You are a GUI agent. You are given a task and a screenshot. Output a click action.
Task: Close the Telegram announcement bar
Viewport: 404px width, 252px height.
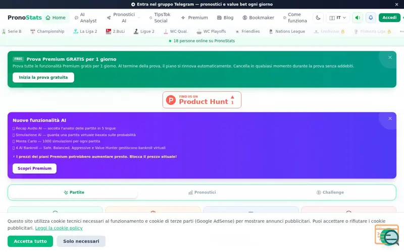tap(396, 5)
